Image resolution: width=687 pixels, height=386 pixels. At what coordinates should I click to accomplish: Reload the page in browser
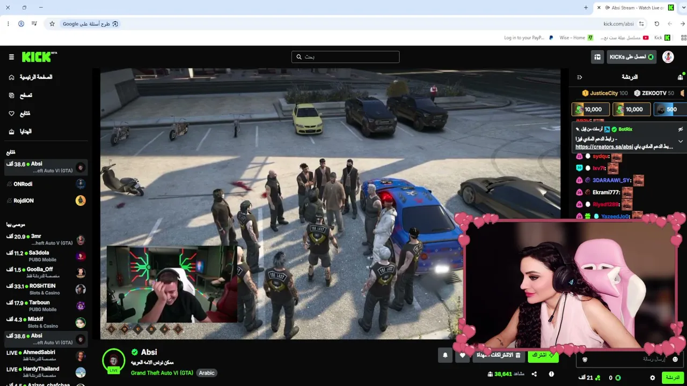point(656,24)
